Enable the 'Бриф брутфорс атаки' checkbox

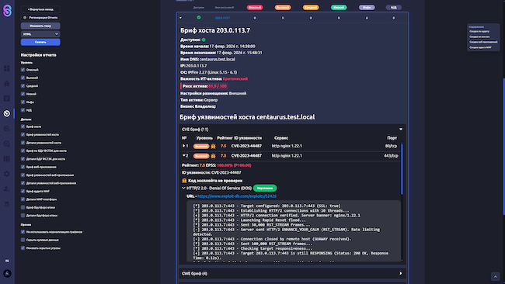pyautogui.click(x=23, y=207)
